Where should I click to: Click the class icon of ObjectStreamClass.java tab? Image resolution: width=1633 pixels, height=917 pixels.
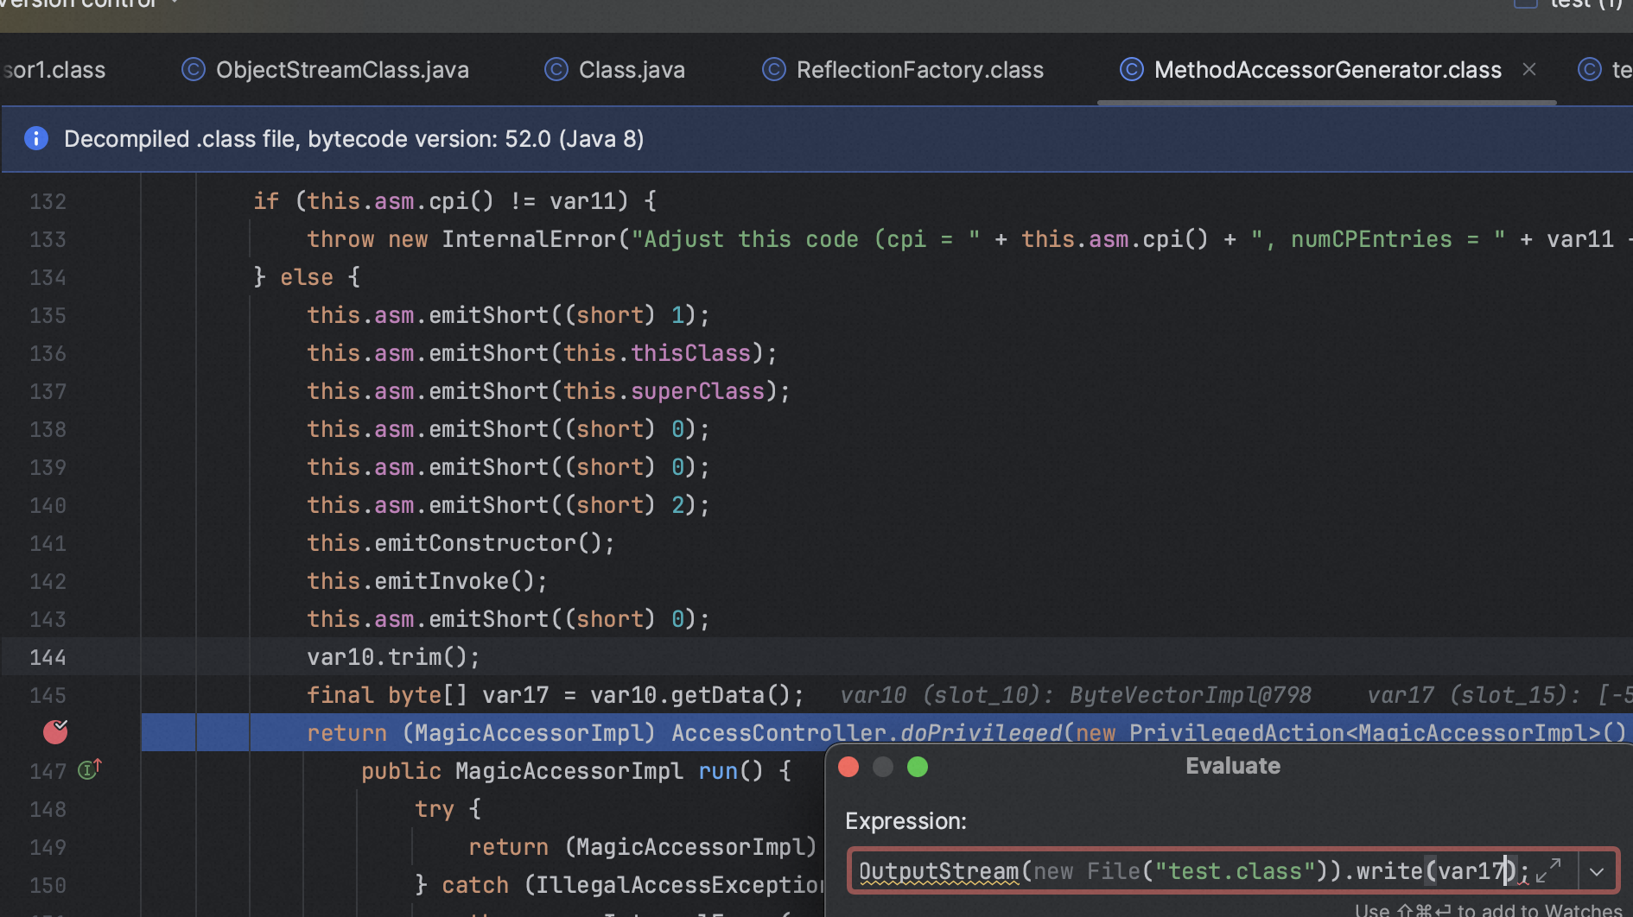[x=194, y=69]
